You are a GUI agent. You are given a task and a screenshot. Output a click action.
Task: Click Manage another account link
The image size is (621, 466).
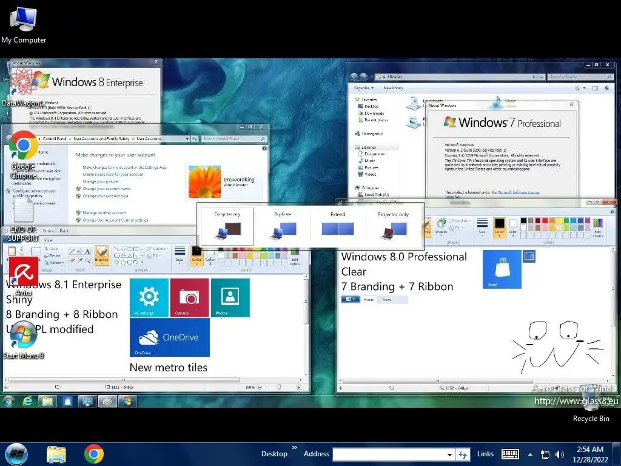coord(104,213)
